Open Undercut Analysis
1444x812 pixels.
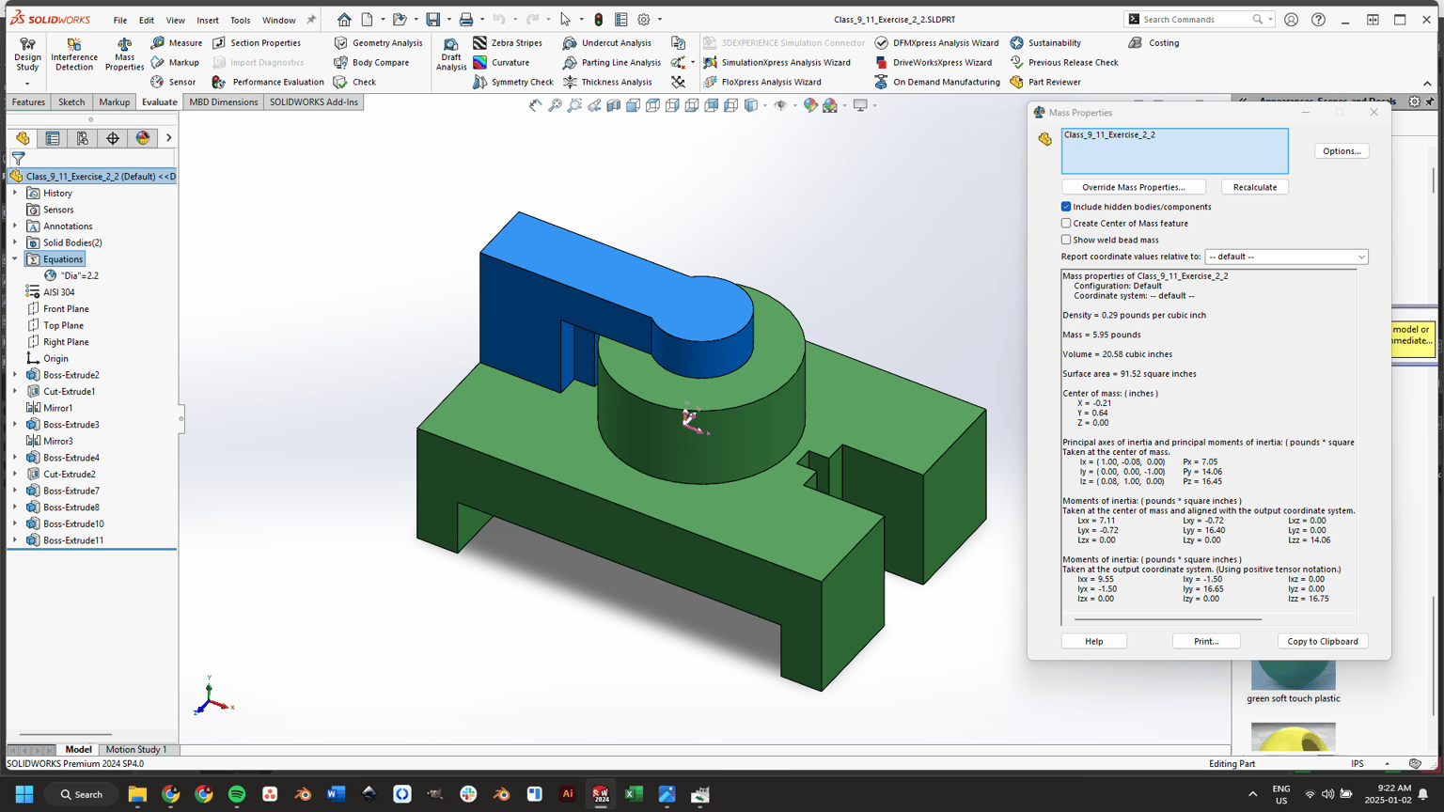pyautogui.click(x=606, y=42)
